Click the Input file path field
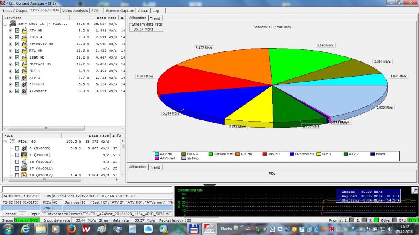The width and height of the screenshot is (419, 235). click(107, 214)
